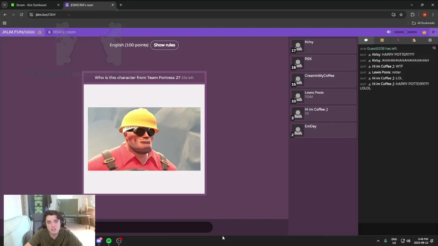Image resolution: width=438 pixels, height=246 pixels.
Task: Click English (100 points) label
Action: 129,45
